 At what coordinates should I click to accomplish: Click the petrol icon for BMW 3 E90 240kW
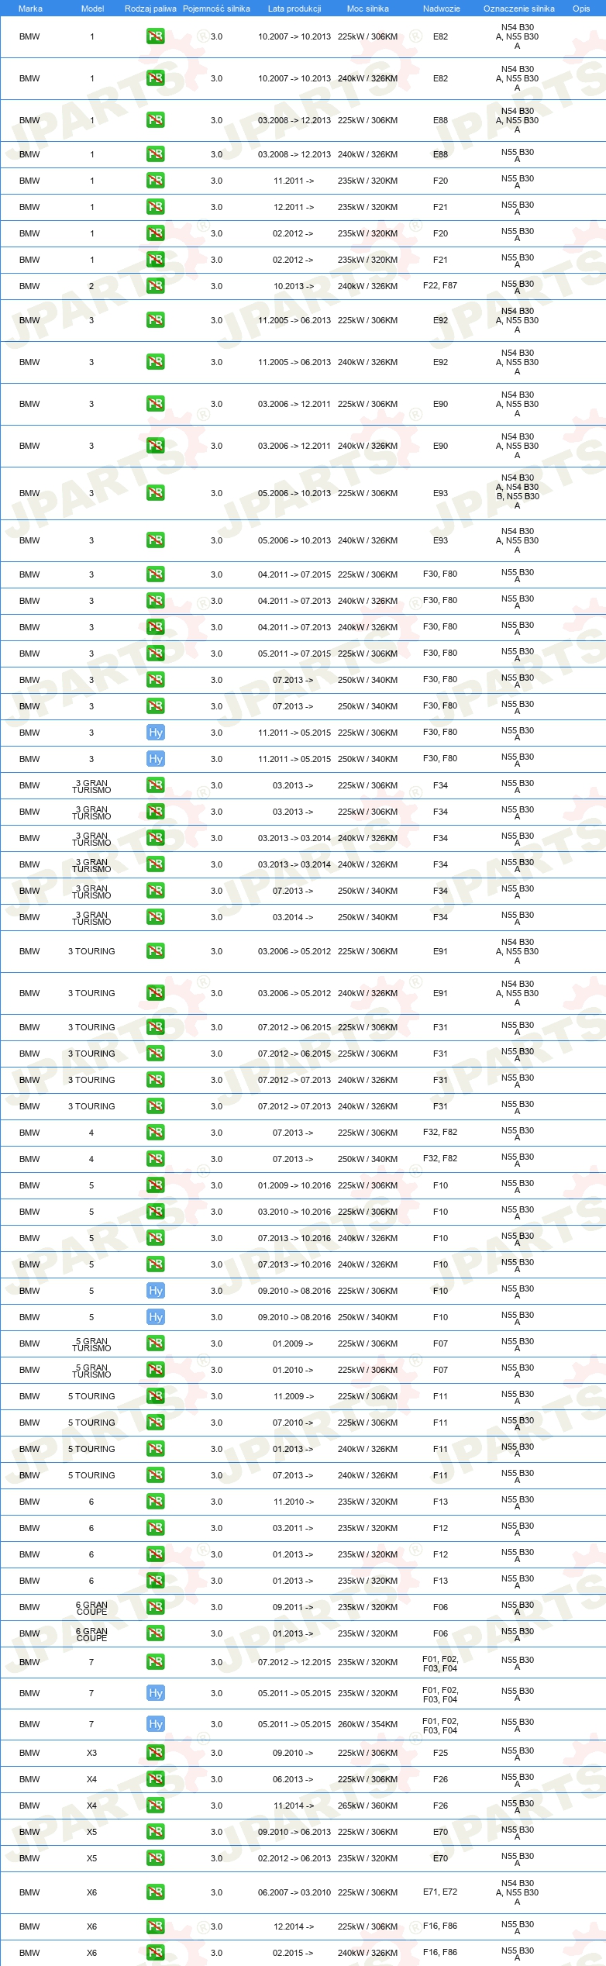tap(155, 446)
